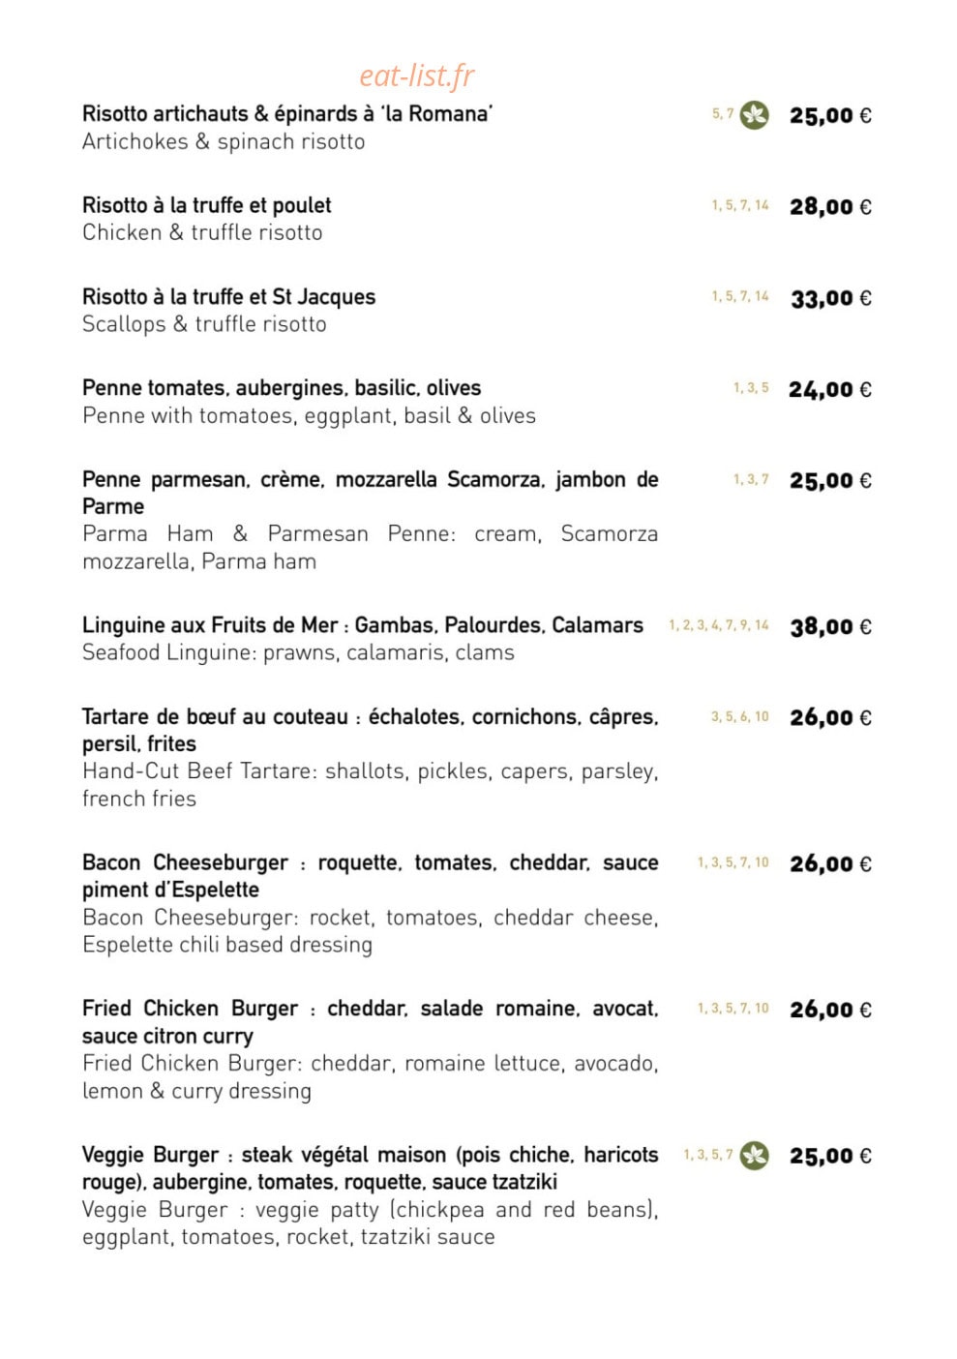Click the eat-list.fr watermark link
The width and height of the screenshot is (957, 1359).
coord(417,75)
